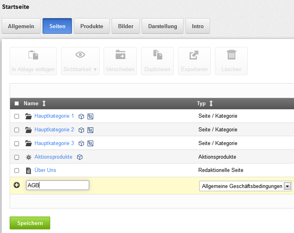Viewport: 294px width, 233px height.
Task: Click the starburst icon beside Aktionsprodukte
Action: 29,157
